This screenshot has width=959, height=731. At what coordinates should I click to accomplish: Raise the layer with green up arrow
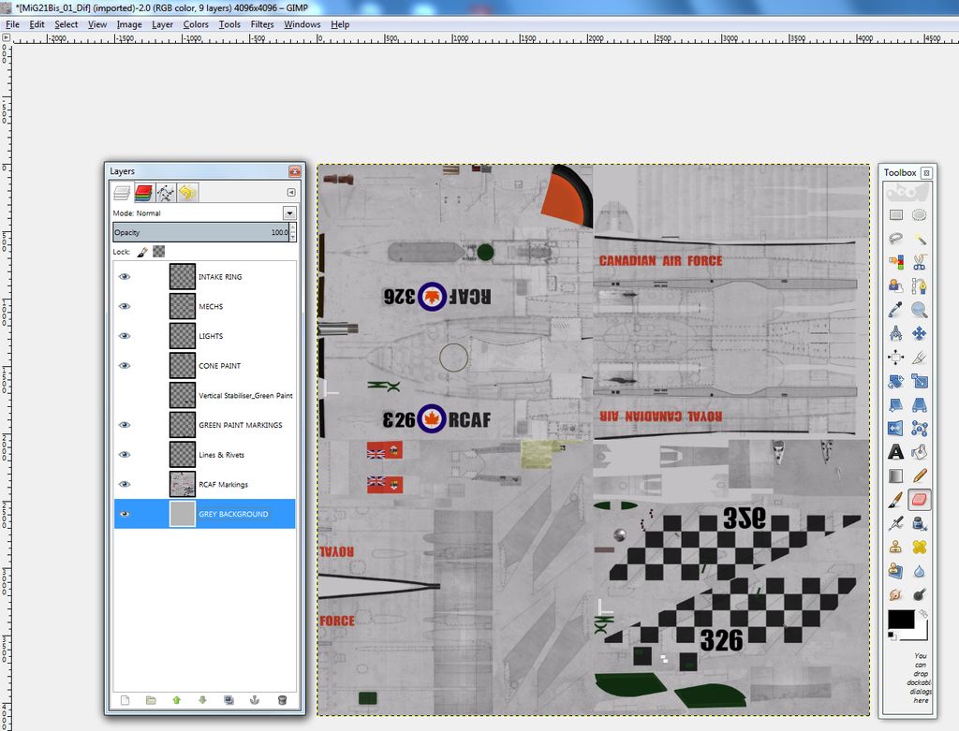coord(176,699)
